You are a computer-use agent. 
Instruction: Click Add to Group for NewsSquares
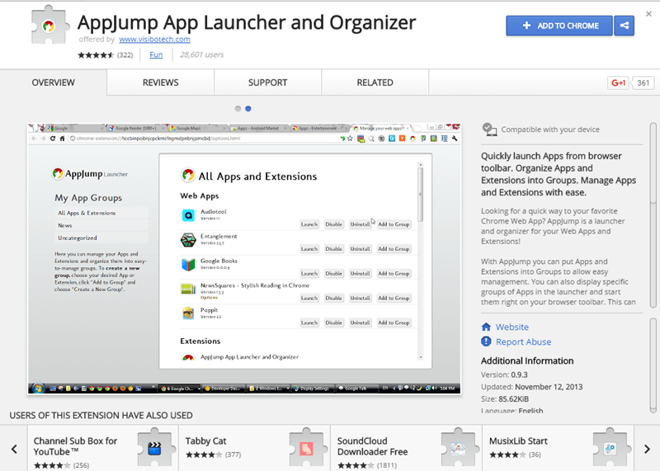394,298
